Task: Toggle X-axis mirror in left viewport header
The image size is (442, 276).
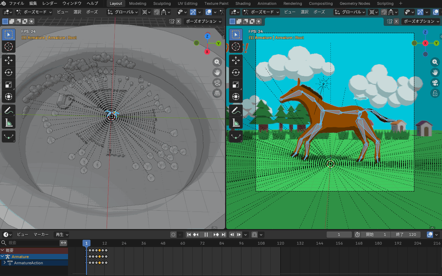Action: click(178, 21)
